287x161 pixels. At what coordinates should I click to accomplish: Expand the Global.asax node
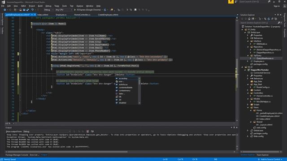[248, 131]
